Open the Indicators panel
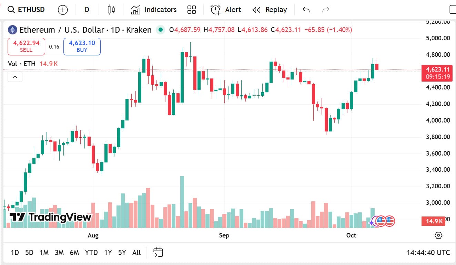This screenshot has width=456, height=265. 154,10
